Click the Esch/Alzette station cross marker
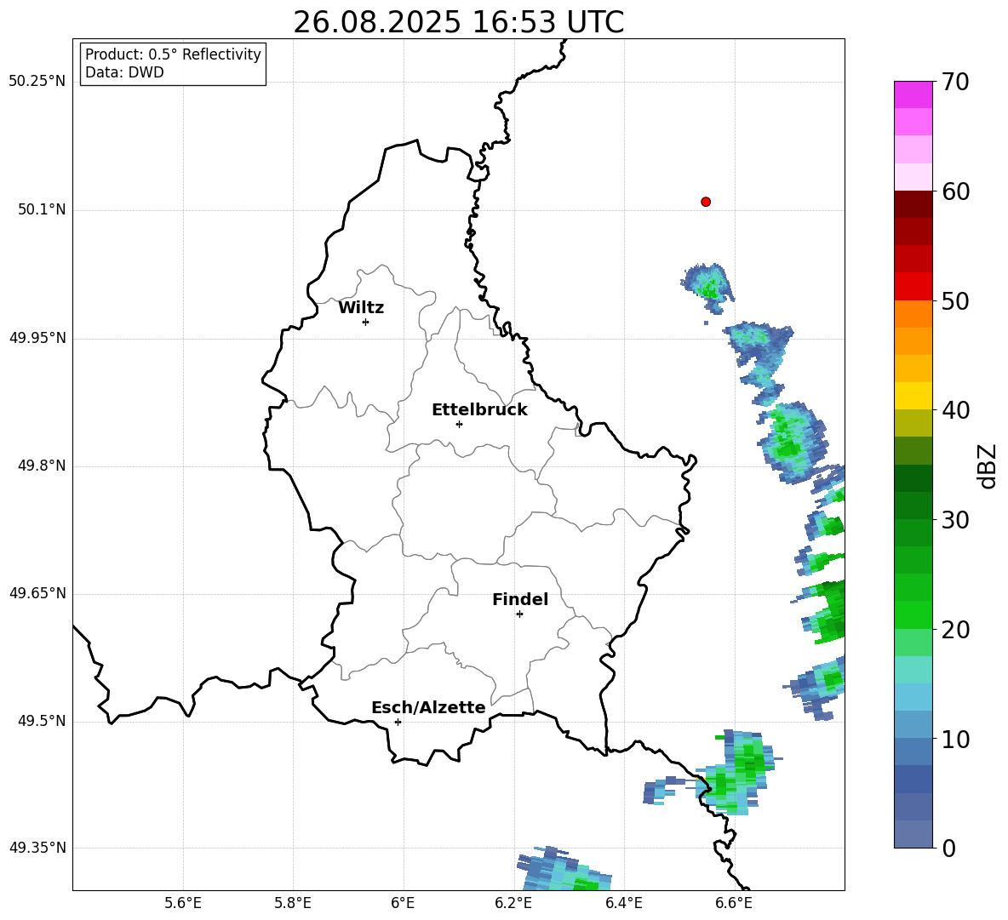 [x=398, y=722]
